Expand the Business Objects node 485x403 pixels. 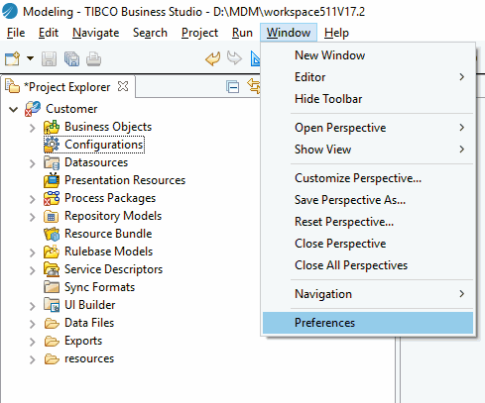pyautogui.click(x=33, y=128)
